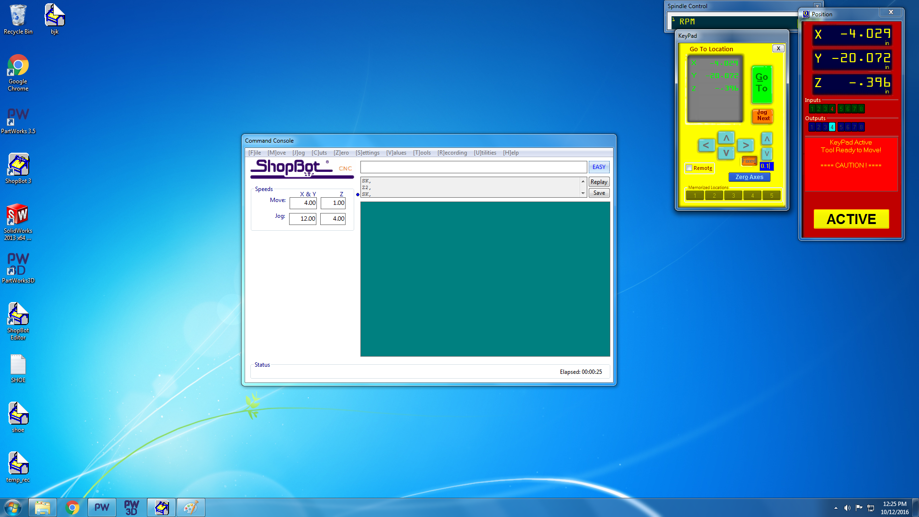Open the [Z]ero menu
Viewport: 919px width, 517px height.
coord(341,153)
